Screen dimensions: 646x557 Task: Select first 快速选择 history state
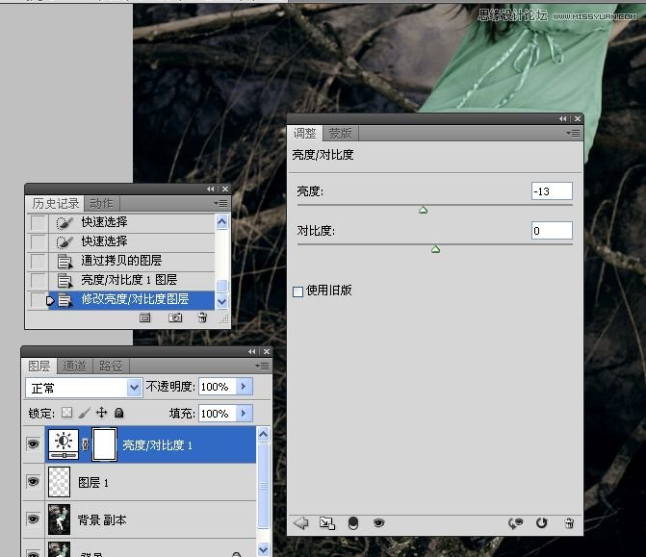coord(132,222)
